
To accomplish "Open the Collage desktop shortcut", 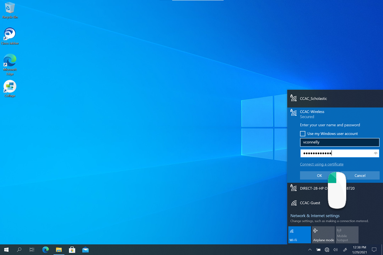I will (x=10, y=89).
